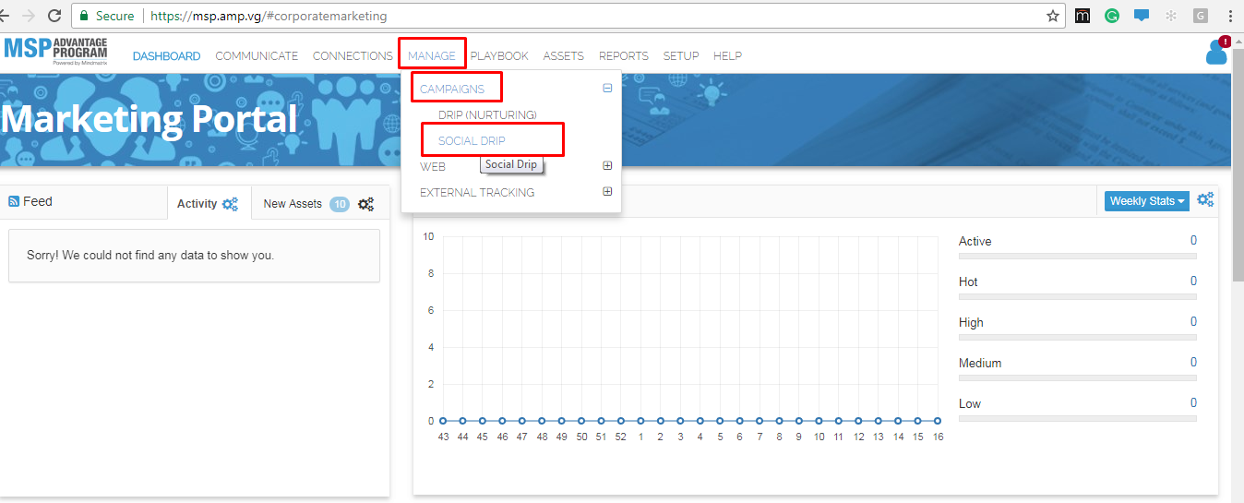Screen dimensions: 1244x503
Task: Click the 'Low' stat label
Action: click(x=970, y=403)
